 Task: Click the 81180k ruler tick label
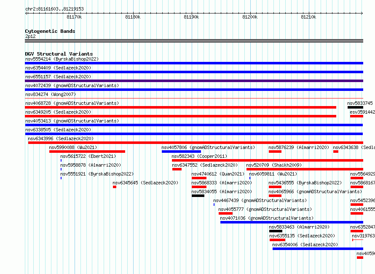[x=133, y=17]
